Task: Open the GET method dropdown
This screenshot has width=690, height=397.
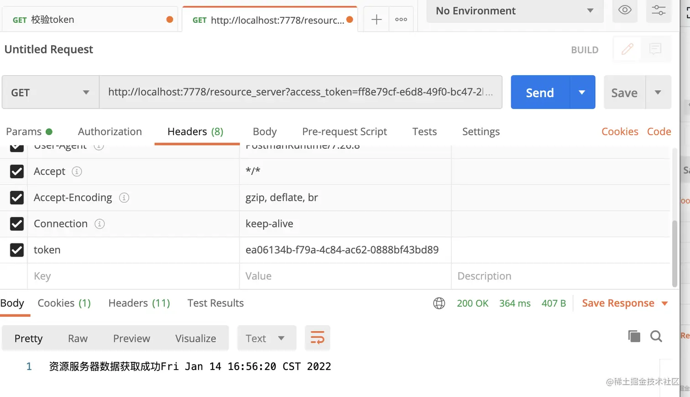Action: click(51, 92)
